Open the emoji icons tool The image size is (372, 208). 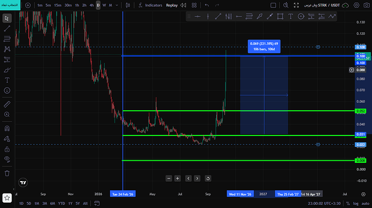point(7,90)
